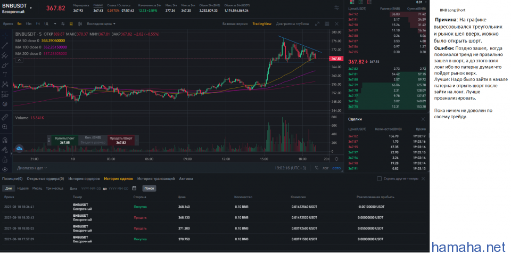511x253 pixels.
Task: Select the crosshair cursor tool
Action: coord(5,36)
